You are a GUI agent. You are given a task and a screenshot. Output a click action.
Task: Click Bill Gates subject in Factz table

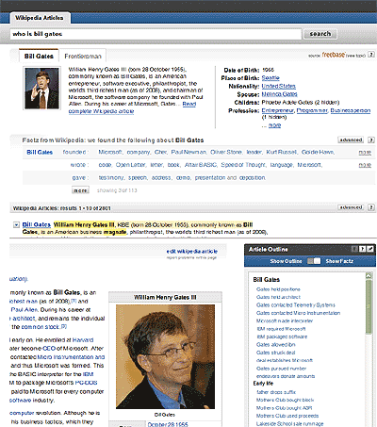click(x=40, y=153)
